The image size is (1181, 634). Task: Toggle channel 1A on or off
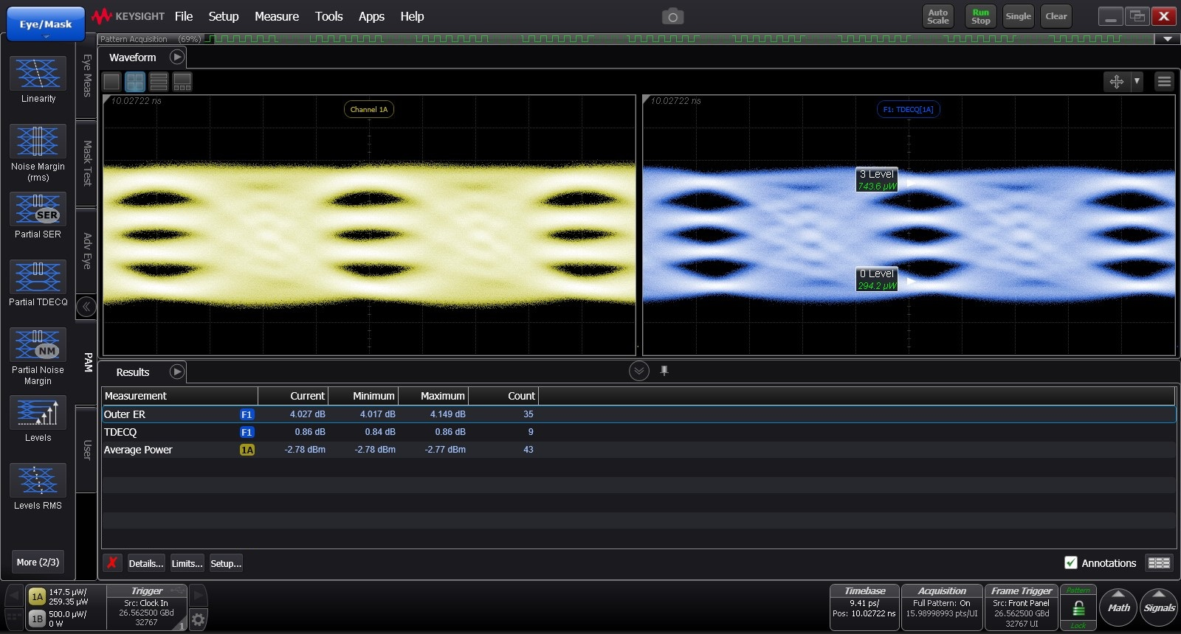37,596
